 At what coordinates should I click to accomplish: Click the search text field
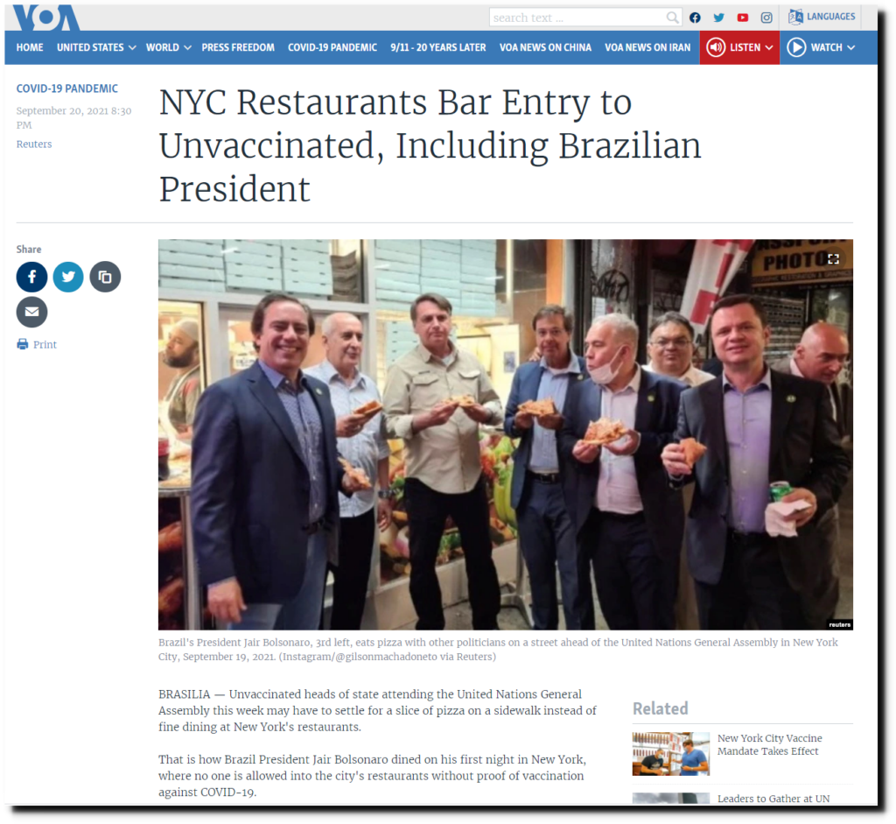(x=577, y=18)
